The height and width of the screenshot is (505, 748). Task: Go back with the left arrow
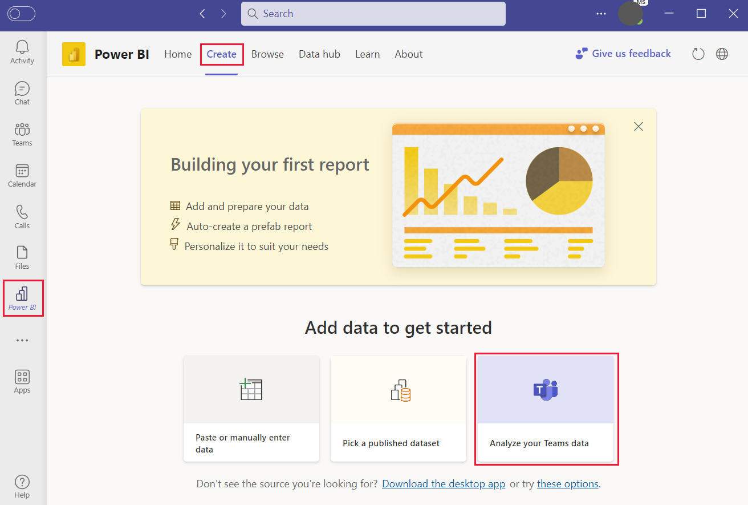202,14
